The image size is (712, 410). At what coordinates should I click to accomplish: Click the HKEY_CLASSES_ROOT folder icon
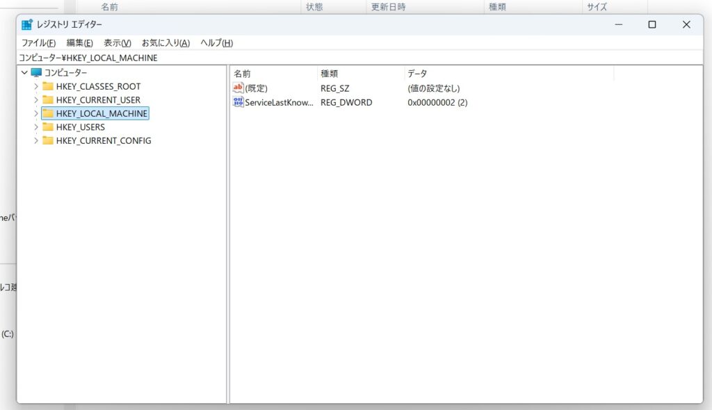click(x=48, y=86)
